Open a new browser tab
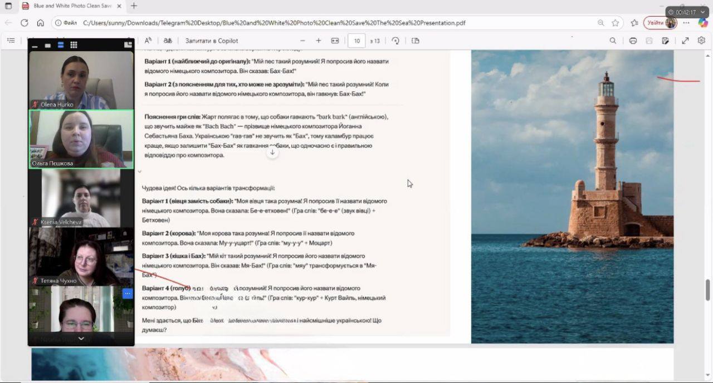This screenshot has width=713, height=383. coord(134,6)
